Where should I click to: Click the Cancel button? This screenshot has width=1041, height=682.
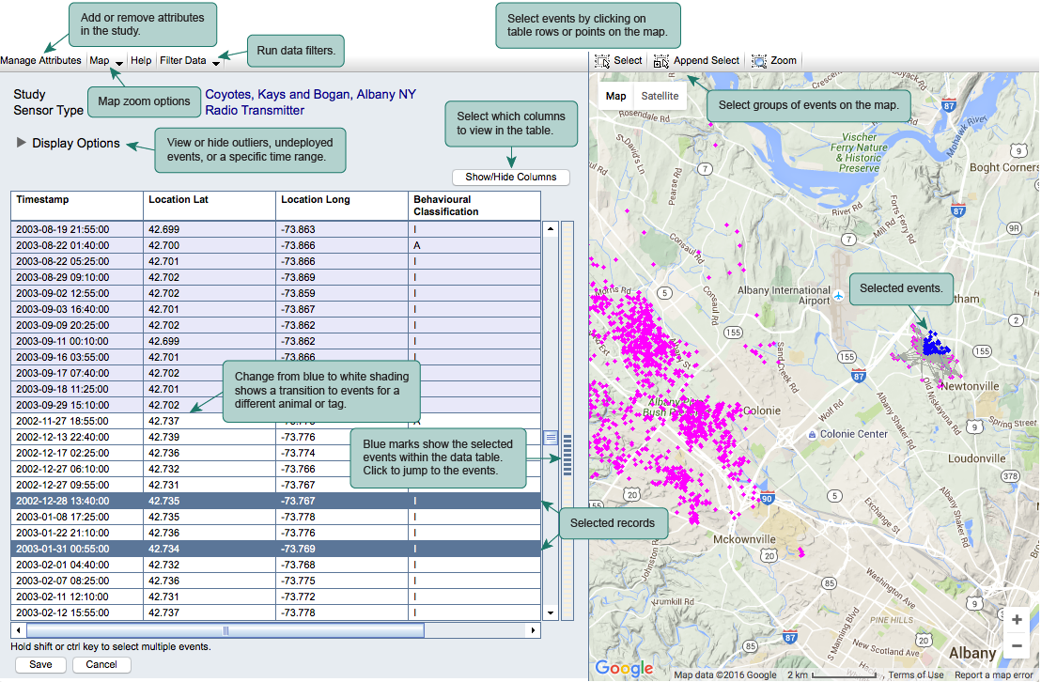(x=101, y=665)
